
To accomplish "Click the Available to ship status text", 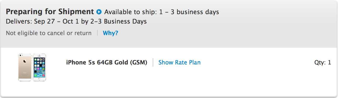I will 162,12.
